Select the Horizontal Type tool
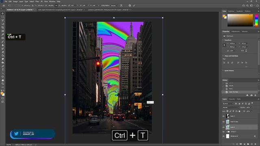 [x=3, y=70]
